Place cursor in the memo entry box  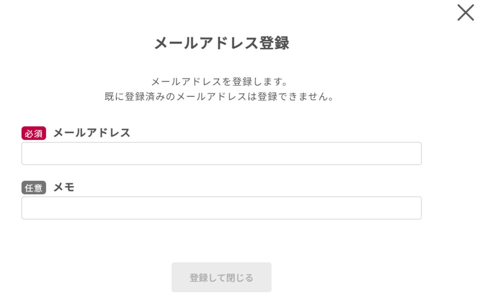coord(221,208)
